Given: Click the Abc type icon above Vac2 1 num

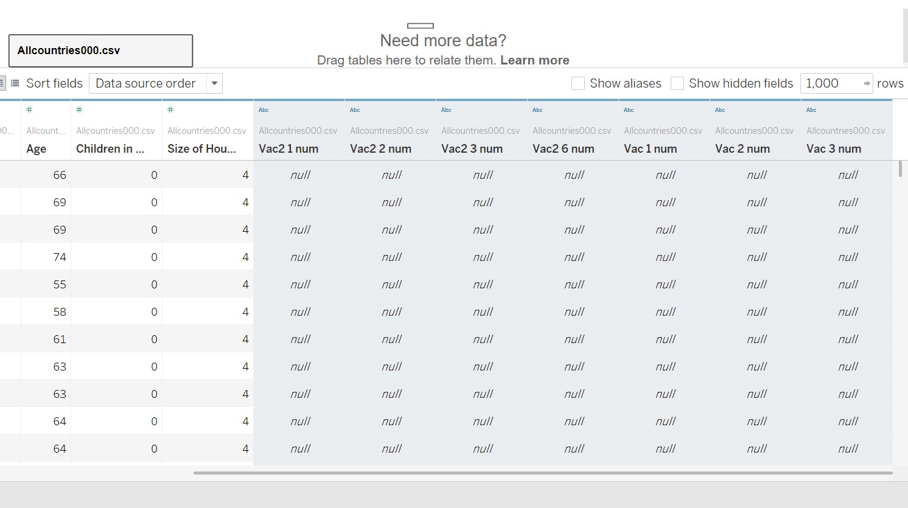Looking at the screenshot, I should (x=264, y=110).
